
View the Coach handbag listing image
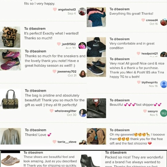pyautogui.click(x=10, y=99)
